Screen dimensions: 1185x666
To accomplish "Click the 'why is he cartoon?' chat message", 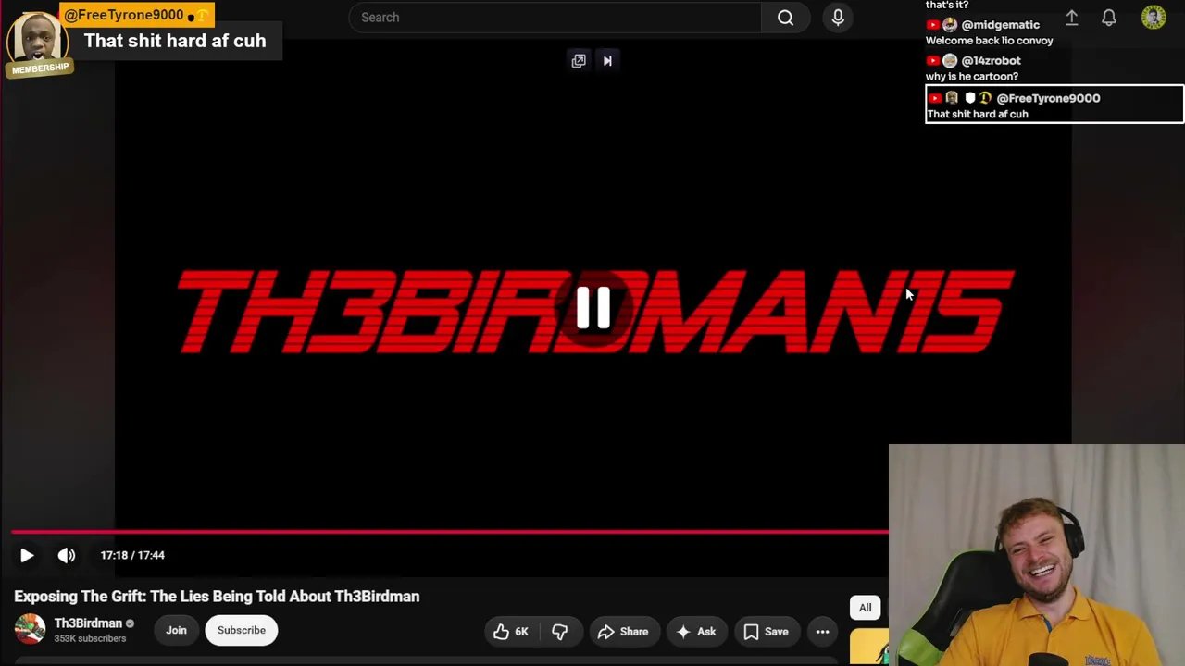I will point(972,77).
